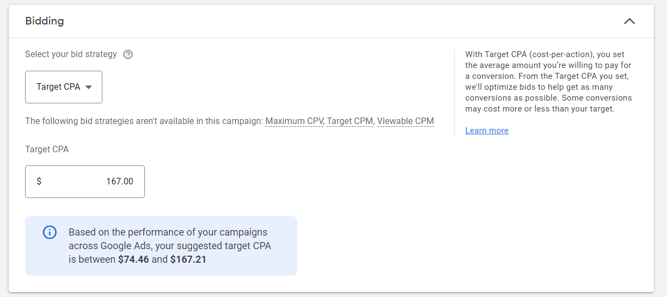Click the blue info icon in suggestion box
The image size is (667, 297).
click(50, 232)
